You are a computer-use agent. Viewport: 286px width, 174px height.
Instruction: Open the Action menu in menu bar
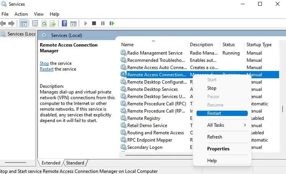21,14
